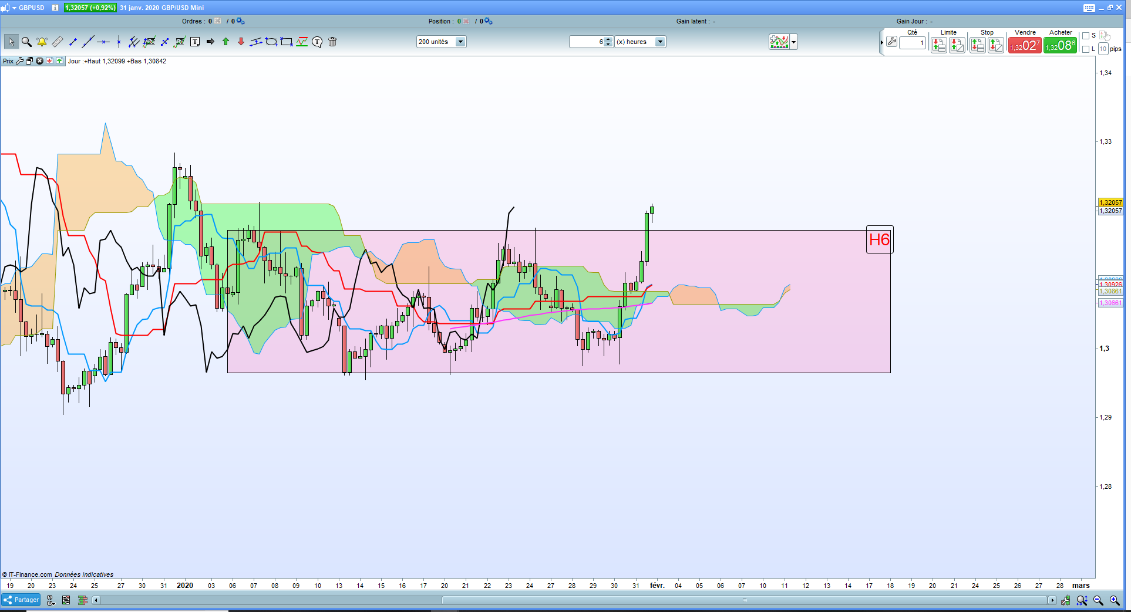Collapse the trading panel arrow
This screenshot has width=1131, height=612.
tap(882, 42)
